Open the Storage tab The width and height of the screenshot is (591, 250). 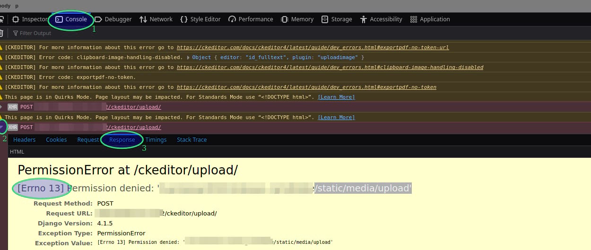[x=337, y=19]
